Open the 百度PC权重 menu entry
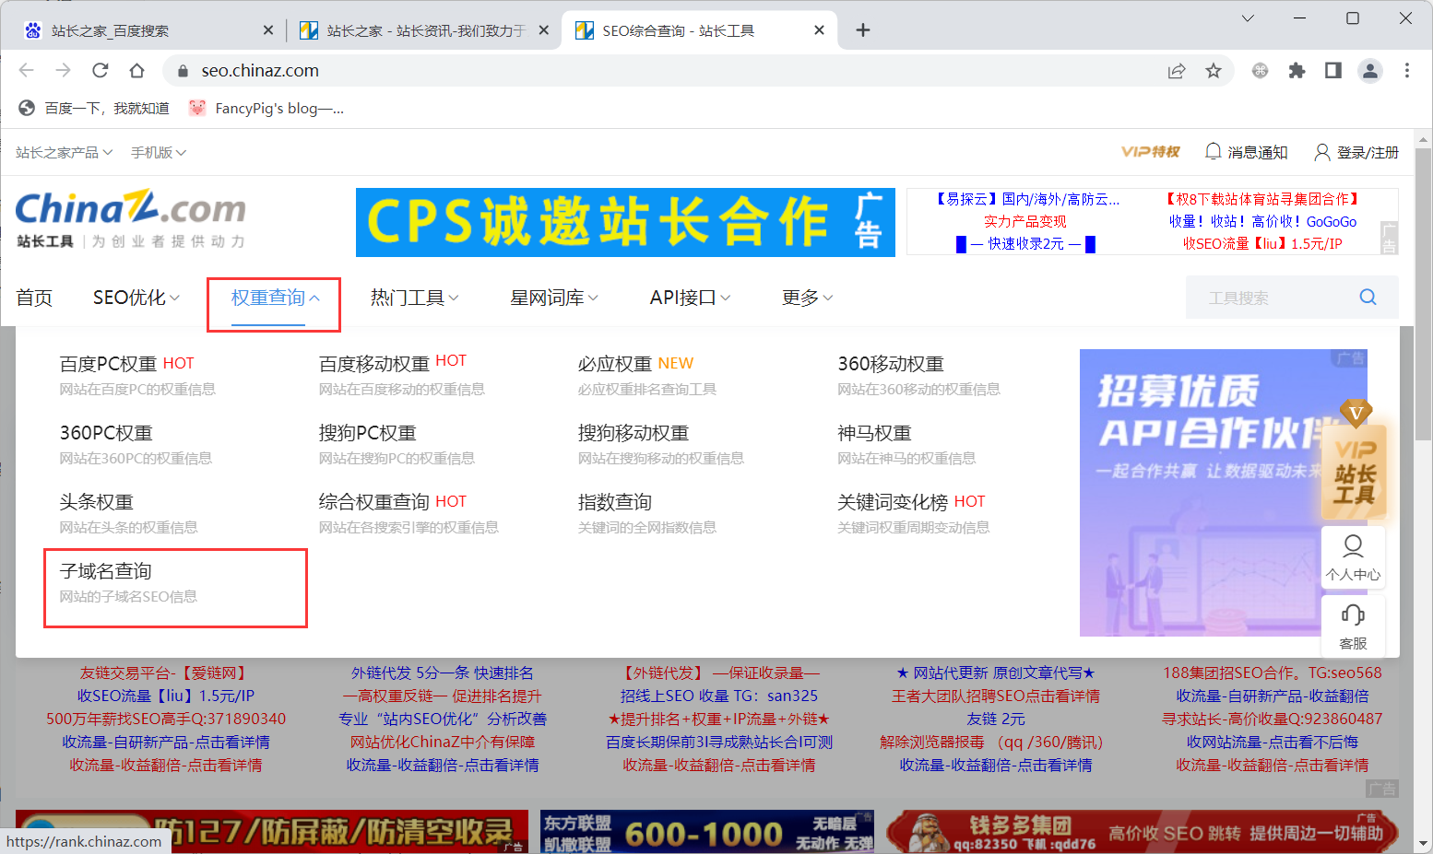This screenshot has width=1433, height=854. pyautogui.click(x=108, y=364)
